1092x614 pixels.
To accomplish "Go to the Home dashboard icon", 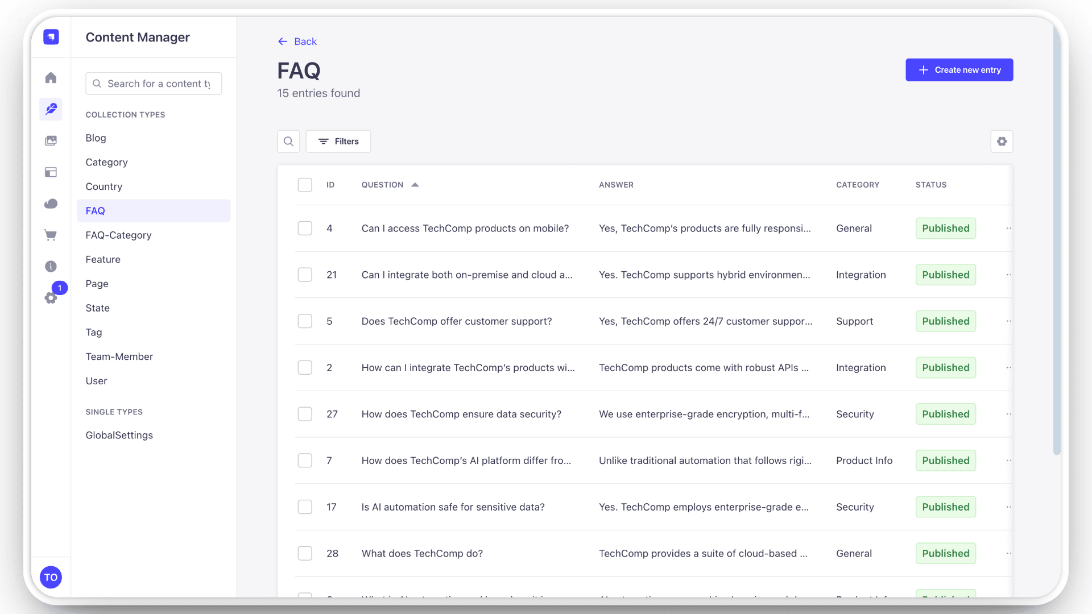I will 51,78.
